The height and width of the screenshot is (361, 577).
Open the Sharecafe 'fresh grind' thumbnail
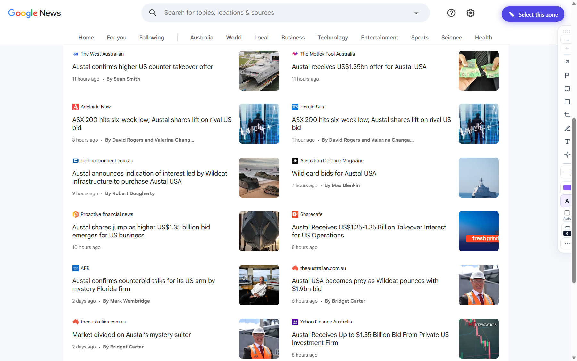click(479, 231)
